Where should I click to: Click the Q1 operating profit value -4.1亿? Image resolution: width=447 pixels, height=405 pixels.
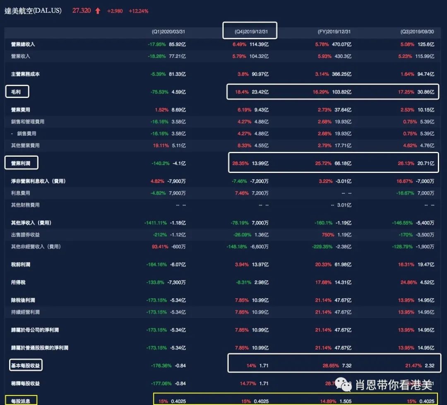click(179, 163)
